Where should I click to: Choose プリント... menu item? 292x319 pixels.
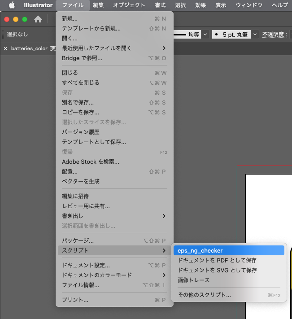[x=114, y=300]
